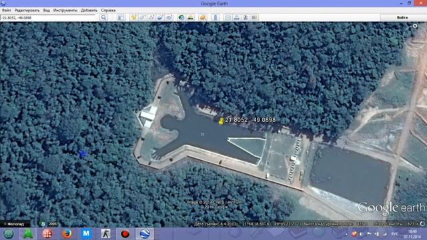Click the historical imagery clock beside 2006

(42, 224)
